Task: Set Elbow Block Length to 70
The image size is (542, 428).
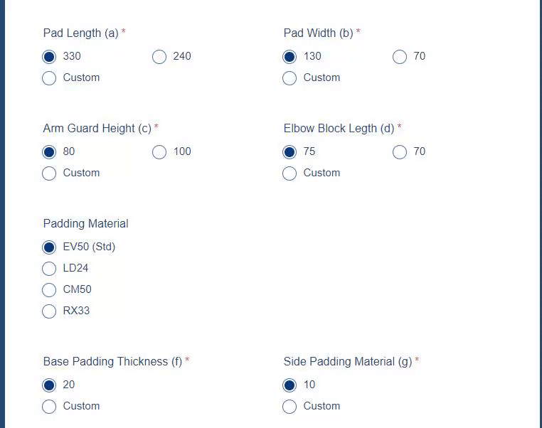Action: 400,152
